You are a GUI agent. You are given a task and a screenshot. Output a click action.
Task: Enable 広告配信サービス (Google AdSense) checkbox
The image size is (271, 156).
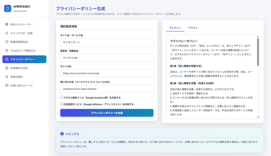coord(61,104)
